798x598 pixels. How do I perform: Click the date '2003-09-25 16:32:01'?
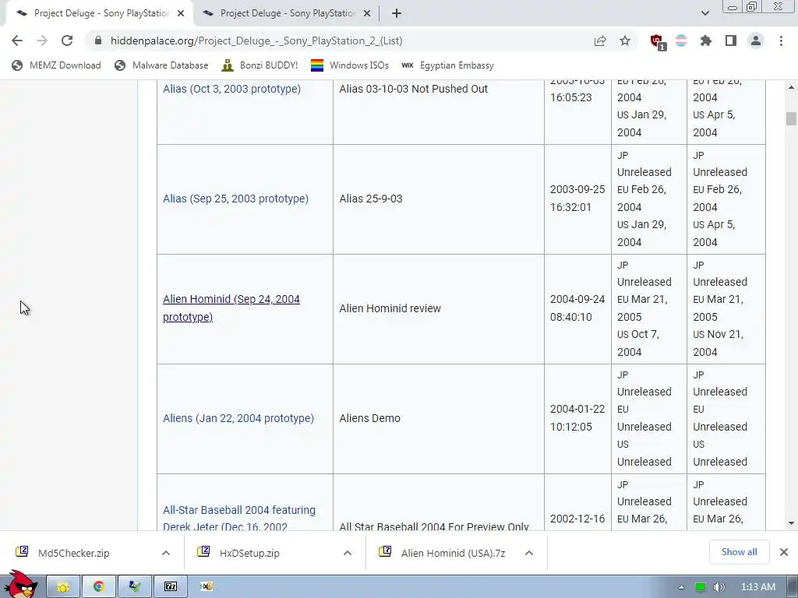(577, 199)
